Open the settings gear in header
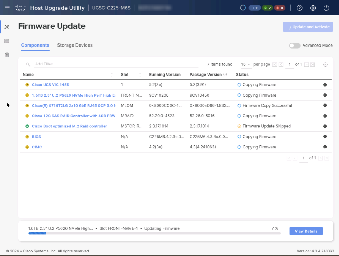 coord(313,8)
